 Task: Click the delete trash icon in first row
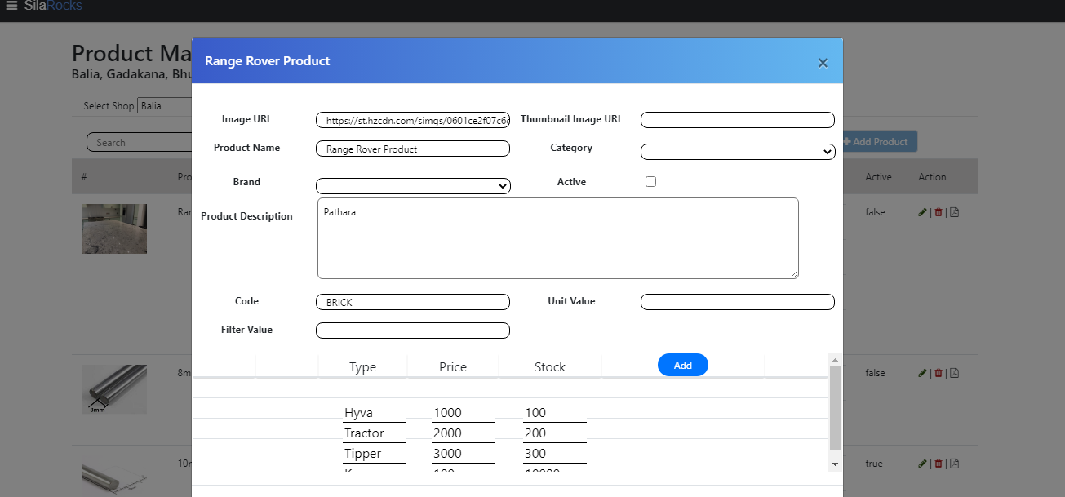point(939,212)
